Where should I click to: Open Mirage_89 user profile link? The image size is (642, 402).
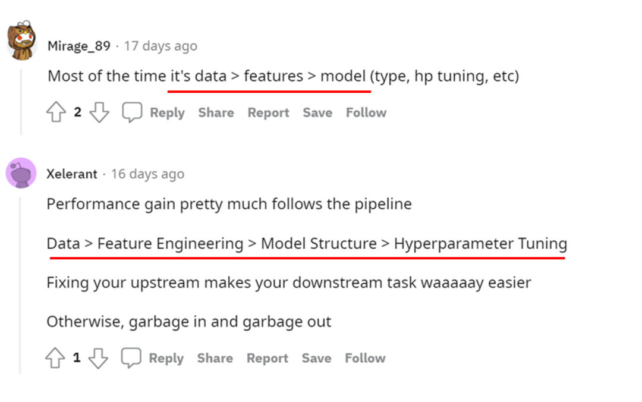[79, 46]
